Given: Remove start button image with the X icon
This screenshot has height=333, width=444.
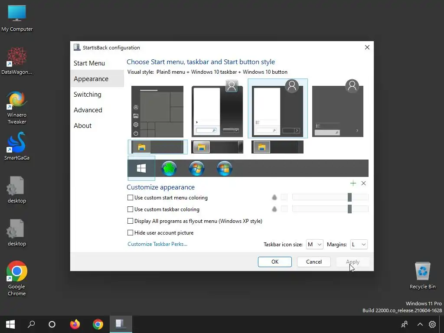Looking at the screenshot, I should click(x=364, y=183).
